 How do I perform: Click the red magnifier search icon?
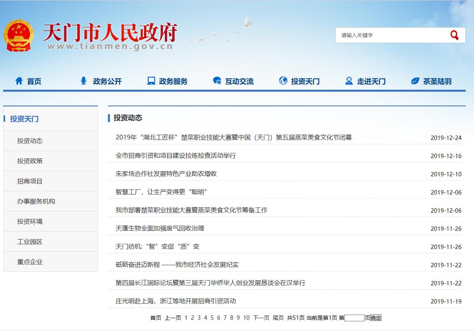pos(454,35)
